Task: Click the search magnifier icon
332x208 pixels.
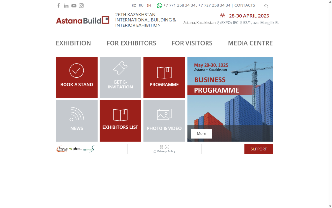Action: pyautogui.click(x=266, y=6)
